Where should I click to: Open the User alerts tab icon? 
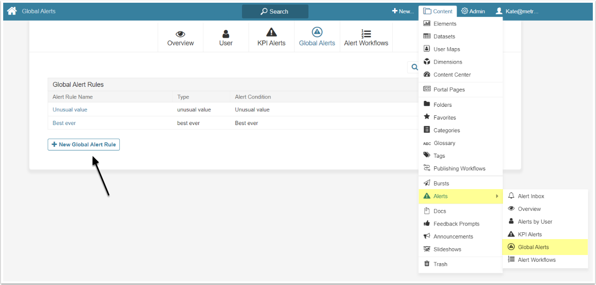pyautogui.click(x=226, y=34)
